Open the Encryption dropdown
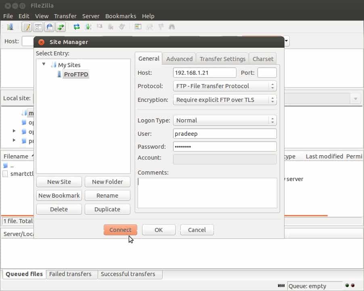364x291 pixels. [225, 100]
